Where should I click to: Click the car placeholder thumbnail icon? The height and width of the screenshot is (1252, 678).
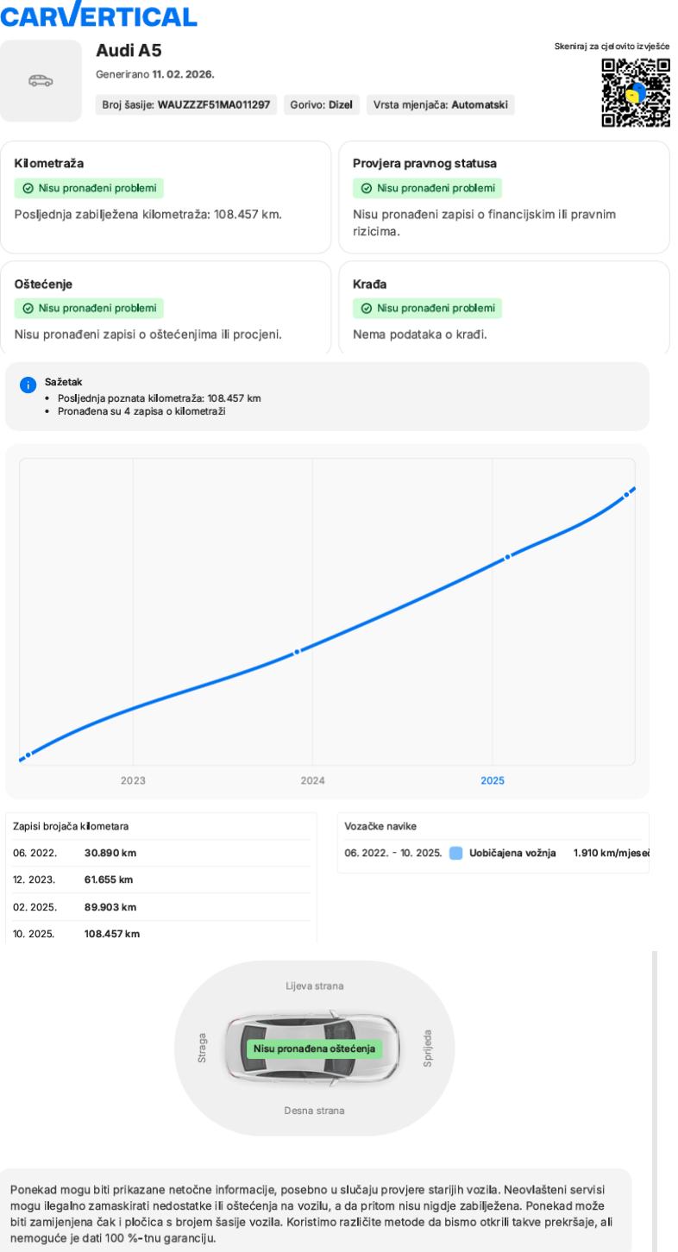(x=41, y=80)
